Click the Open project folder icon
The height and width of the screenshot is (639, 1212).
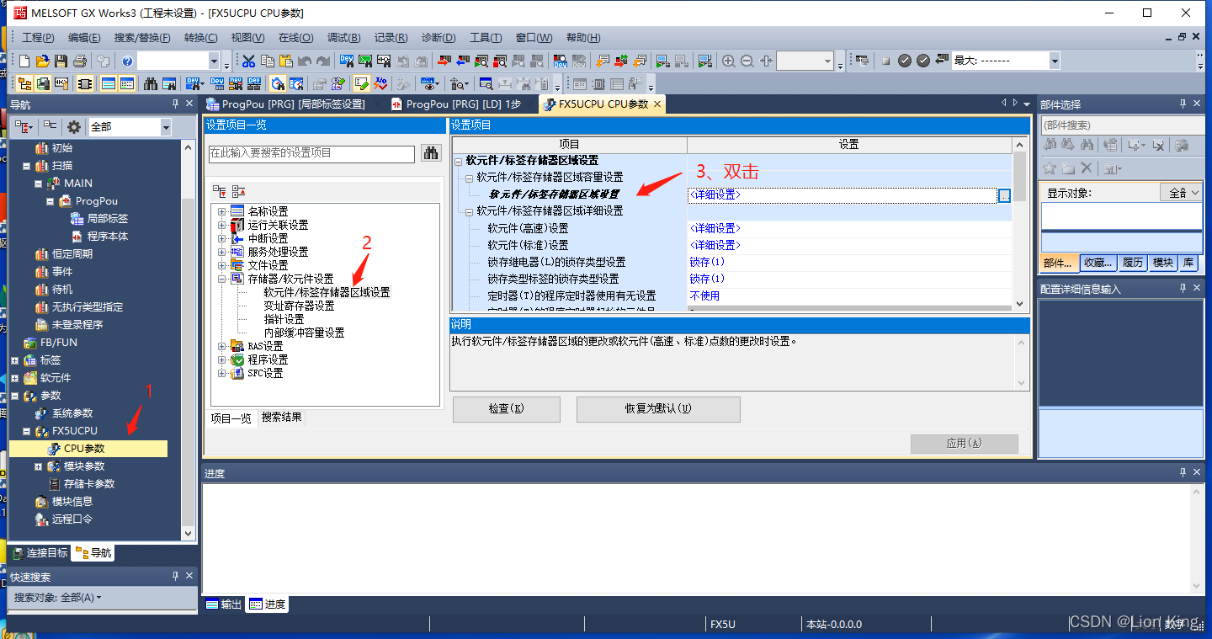tap(42, 61)
